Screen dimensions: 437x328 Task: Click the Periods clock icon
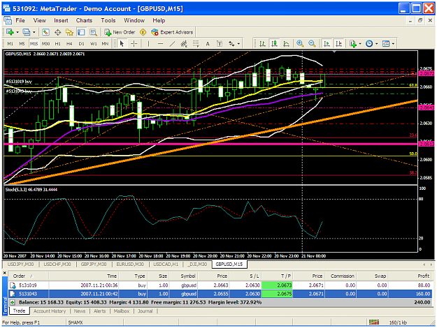click(369, 44)
